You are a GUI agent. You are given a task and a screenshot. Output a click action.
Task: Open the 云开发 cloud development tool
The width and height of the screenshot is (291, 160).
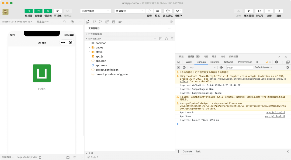tap(68, 11)
